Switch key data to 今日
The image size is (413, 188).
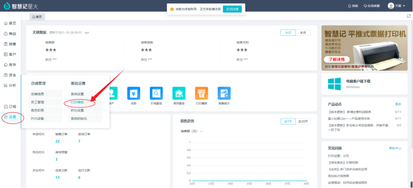(x=288, y=33)
